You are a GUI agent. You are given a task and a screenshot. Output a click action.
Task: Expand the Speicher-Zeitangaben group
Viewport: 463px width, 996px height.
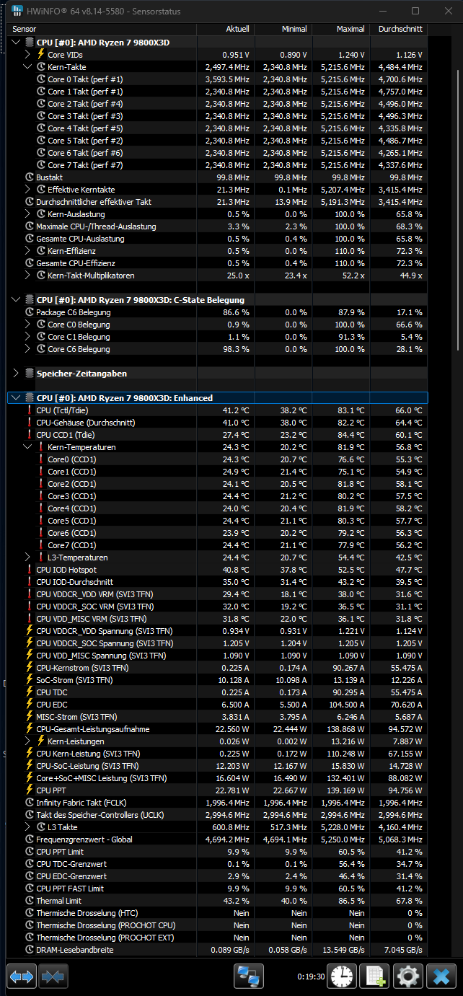click(x=17, y=373)
